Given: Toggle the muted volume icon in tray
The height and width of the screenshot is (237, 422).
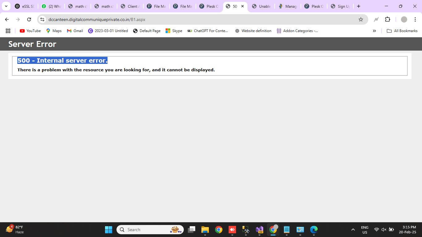Looking at the screenshot, I should click(x=384, y=230).
